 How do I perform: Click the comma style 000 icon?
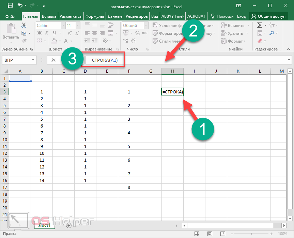pos(145,33)
